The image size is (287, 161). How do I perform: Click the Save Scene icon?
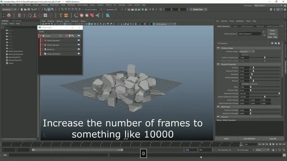(29, 9)
